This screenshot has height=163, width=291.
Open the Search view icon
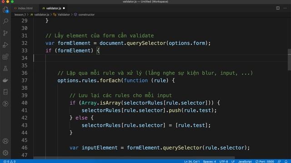(5, 21)
